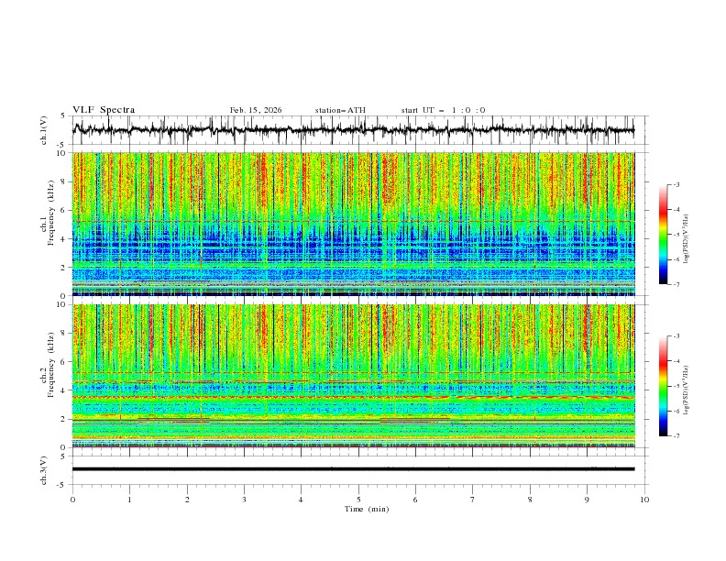Click the "ch.2 Frequency (kHz)" axis label

(x=48, y=365)
